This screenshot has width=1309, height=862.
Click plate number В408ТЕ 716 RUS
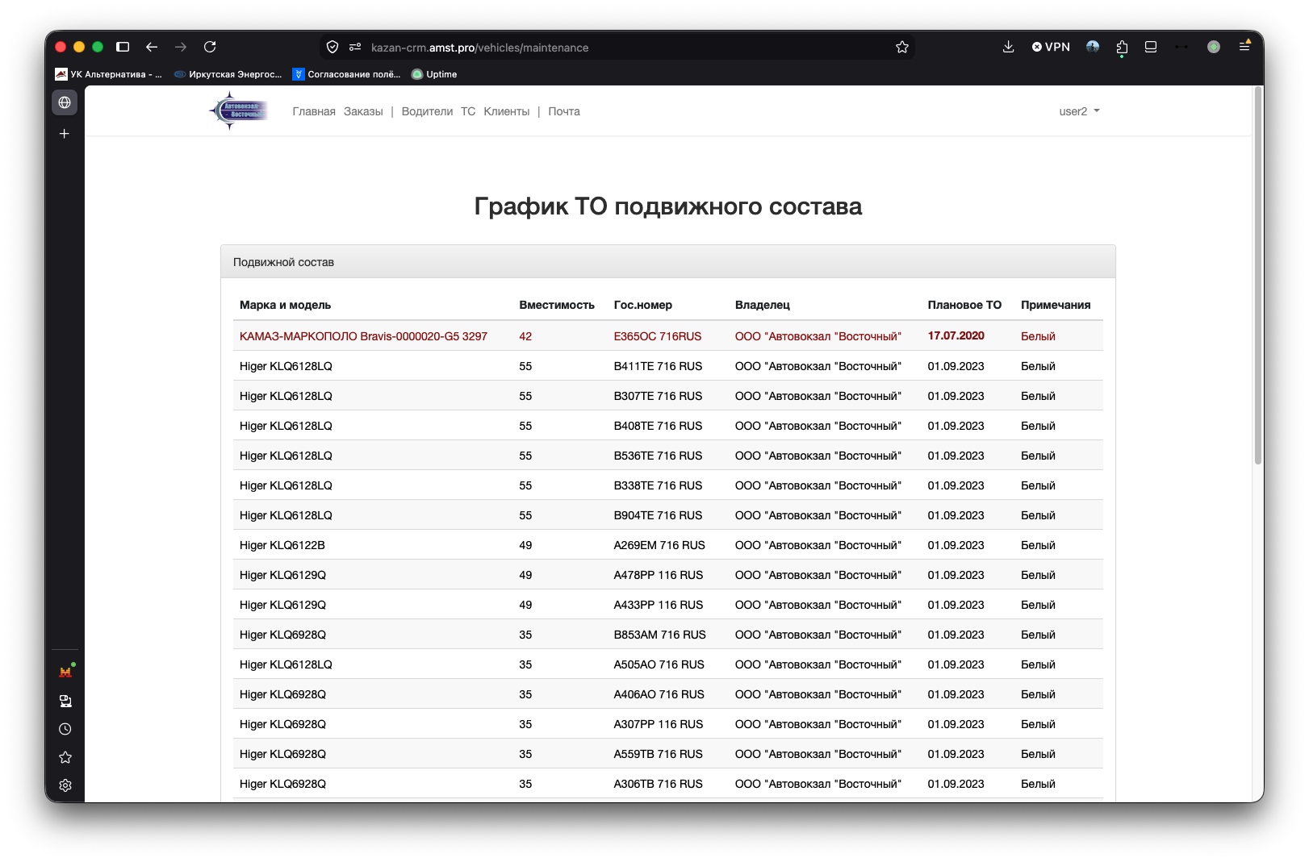(658, 426)
